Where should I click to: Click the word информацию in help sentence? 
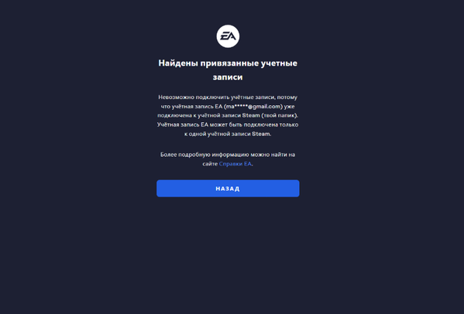point(231,155)
